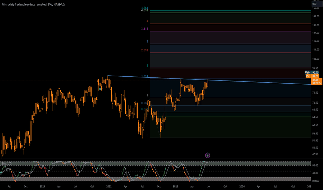Click the 2021 time axis label
The height and width of the screenshot is (190, 323).
[x=42, y=187]
